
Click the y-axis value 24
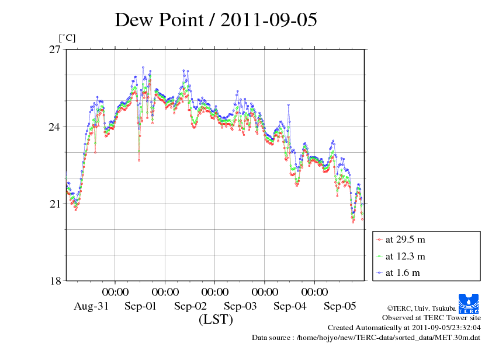click(x=55, y=127)
